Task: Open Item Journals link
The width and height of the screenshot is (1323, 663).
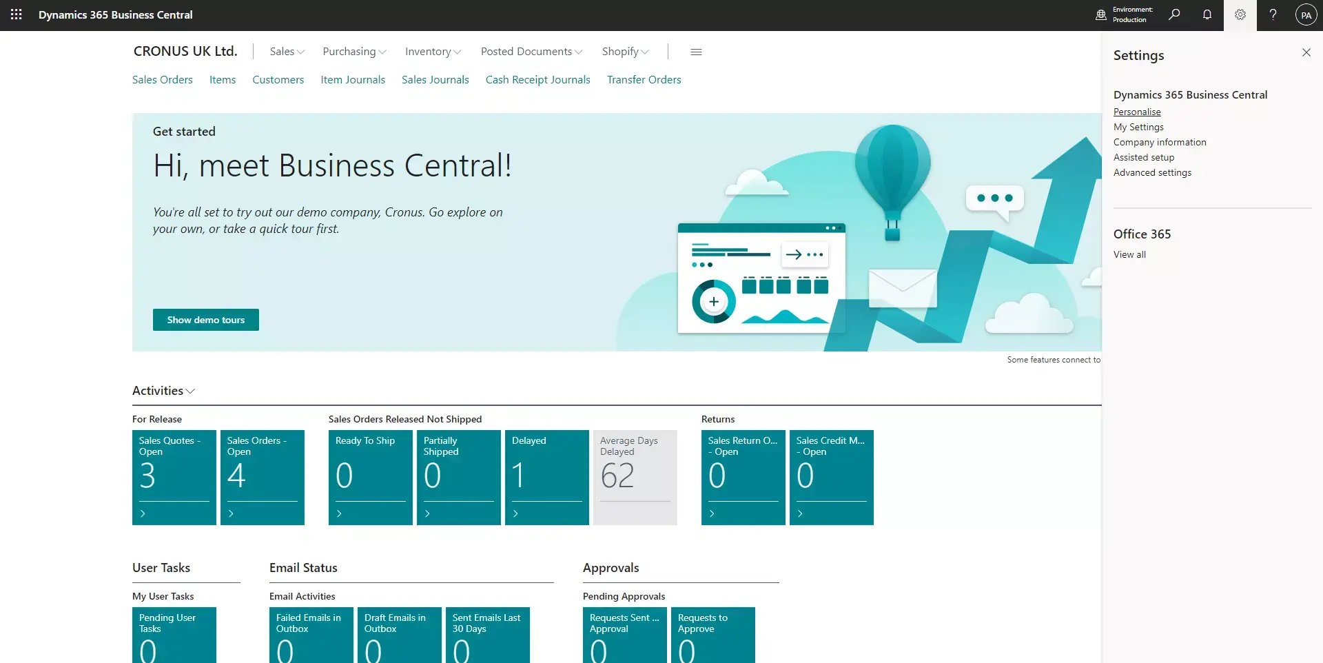Action: point(353,80)
